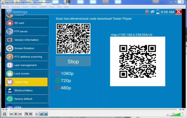Click the 9:59 AM clock
The image size is (187, 118).
pyautogui.click(x=167, y=12)
